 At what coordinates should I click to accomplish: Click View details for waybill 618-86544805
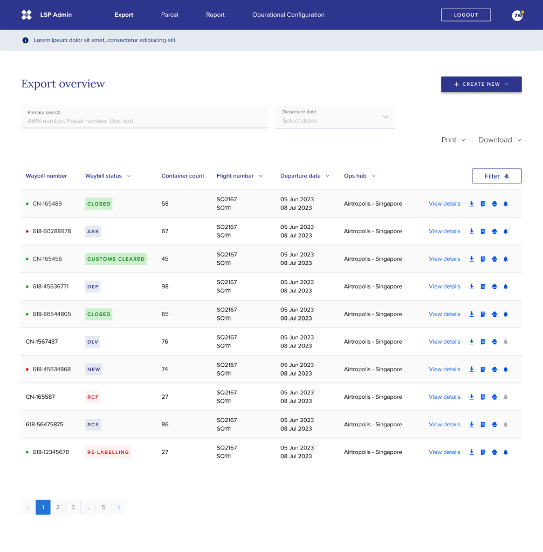(x=444, y=314)
